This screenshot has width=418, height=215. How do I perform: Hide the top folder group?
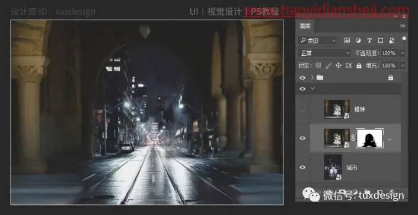(302, 78)
